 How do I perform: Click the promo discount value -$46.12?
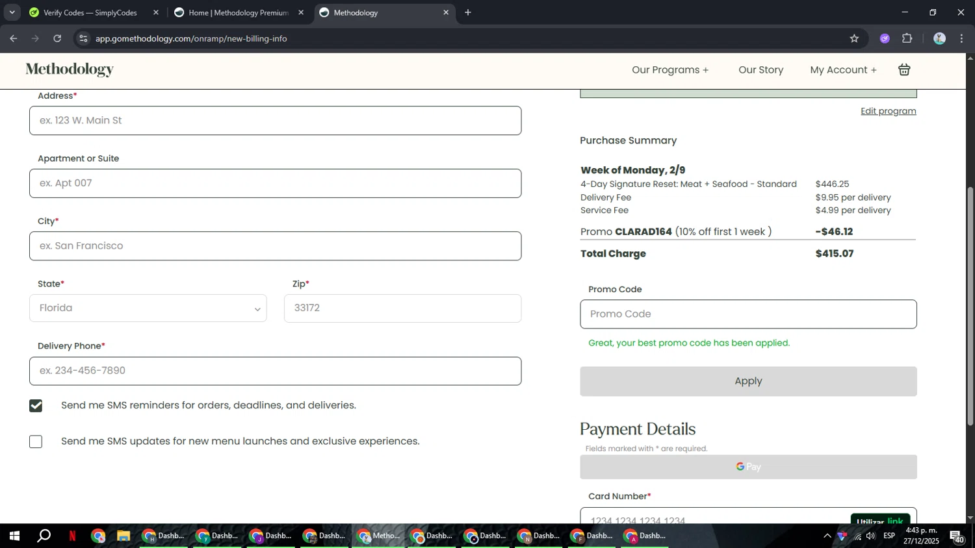(834, 232)
